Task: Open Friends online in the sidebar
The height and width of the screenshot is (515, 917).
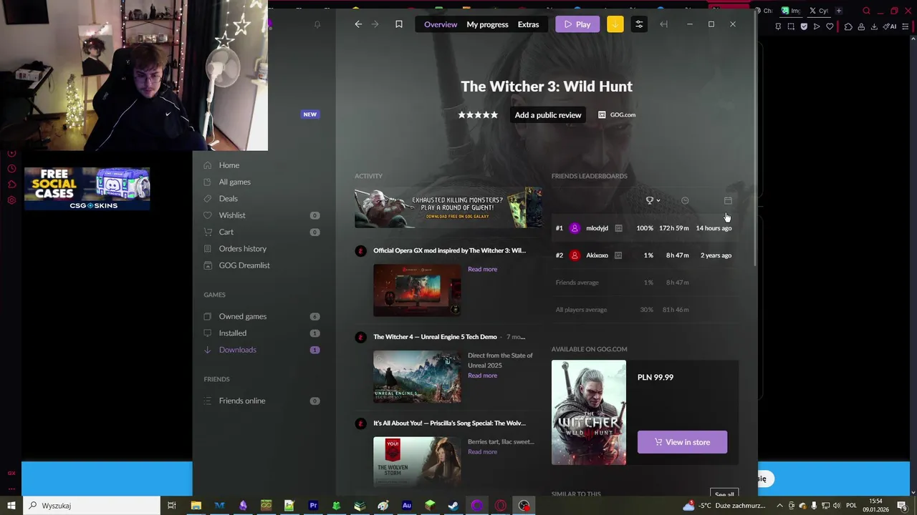Action: tap(241, 401)
